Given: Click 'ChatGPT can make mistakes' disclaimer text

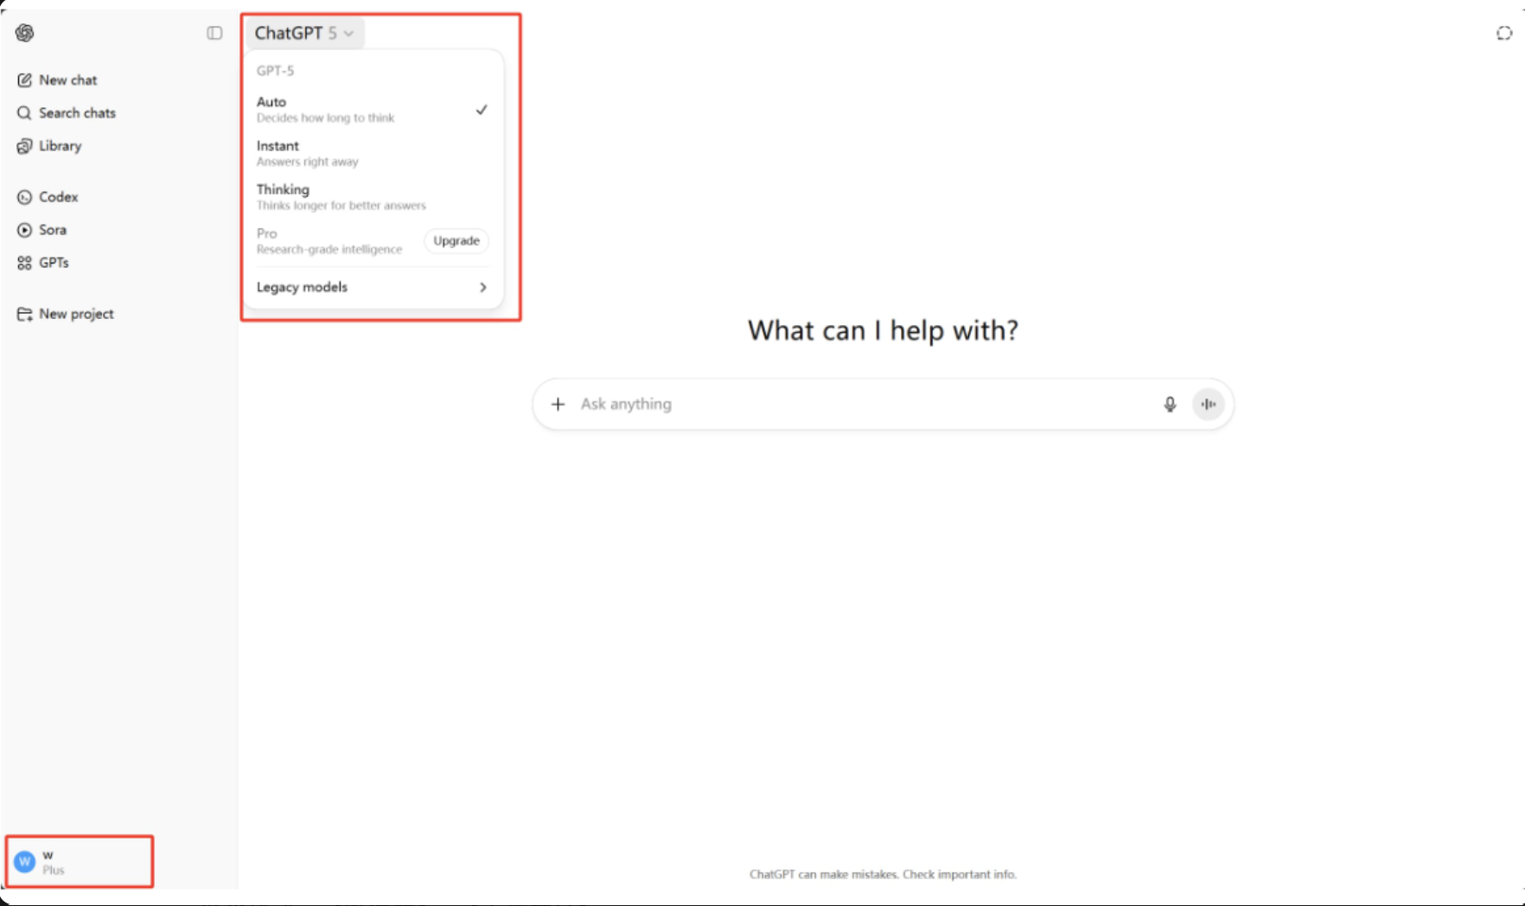Looking at the screenshot, I should coord(883,874).
